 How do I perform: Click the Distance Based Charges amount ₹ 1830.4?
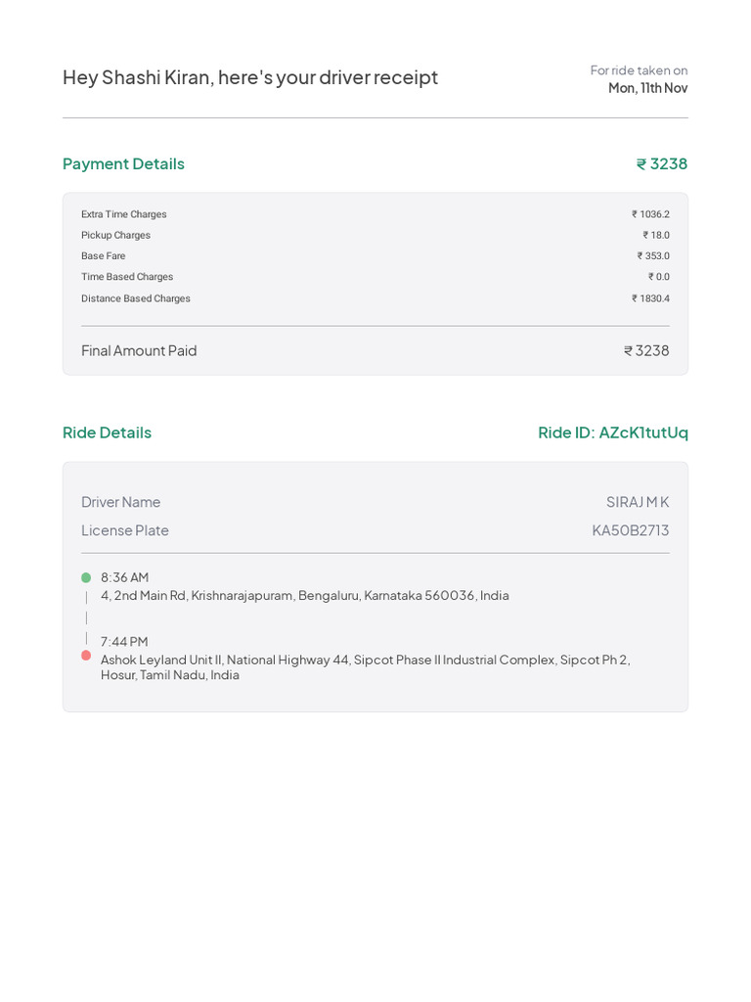[650, 298]
